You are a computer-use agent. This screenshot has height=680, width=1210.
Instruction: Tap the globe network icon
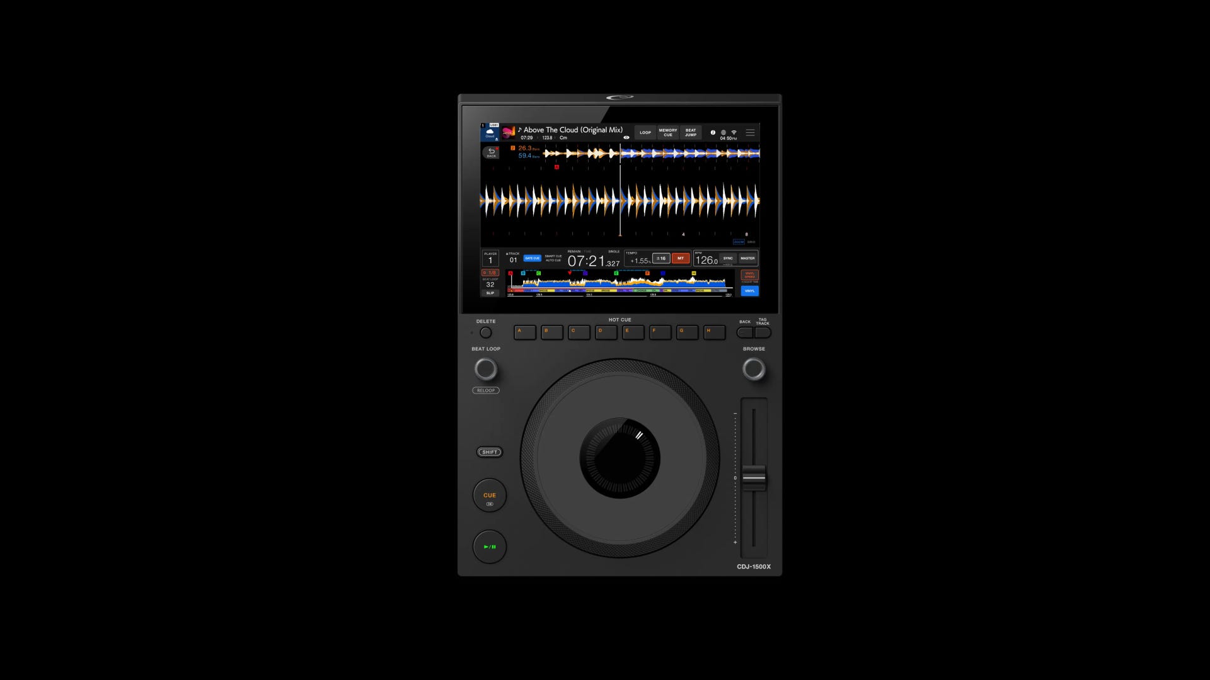(x=723, y=132)
